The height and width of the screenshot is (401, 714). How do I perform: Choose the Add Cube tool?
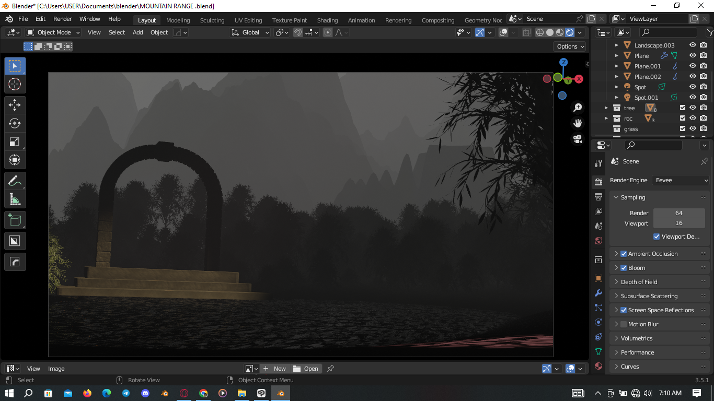tap(15, 220)
